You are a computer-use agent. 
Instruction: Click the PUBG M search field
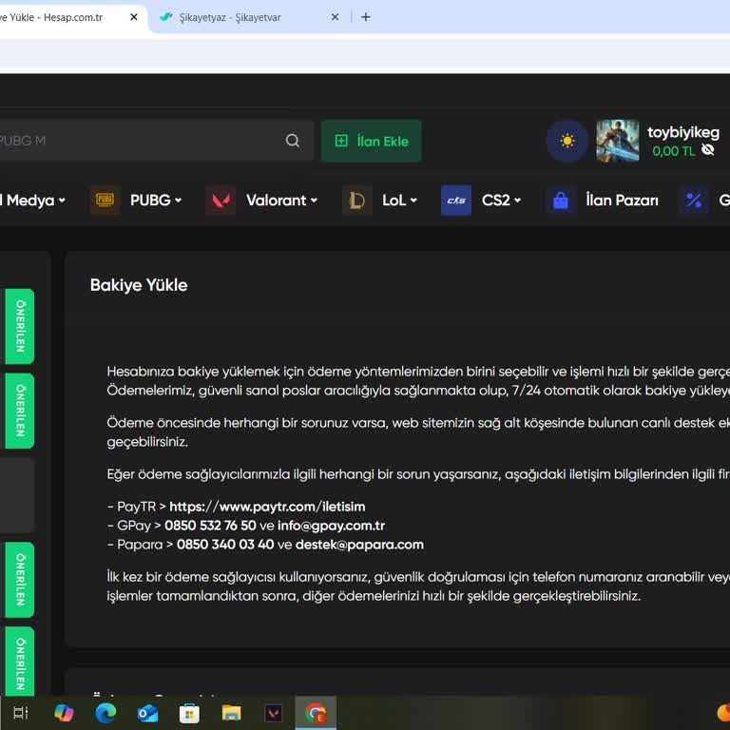pyautogui.click(x=156, y=141)
